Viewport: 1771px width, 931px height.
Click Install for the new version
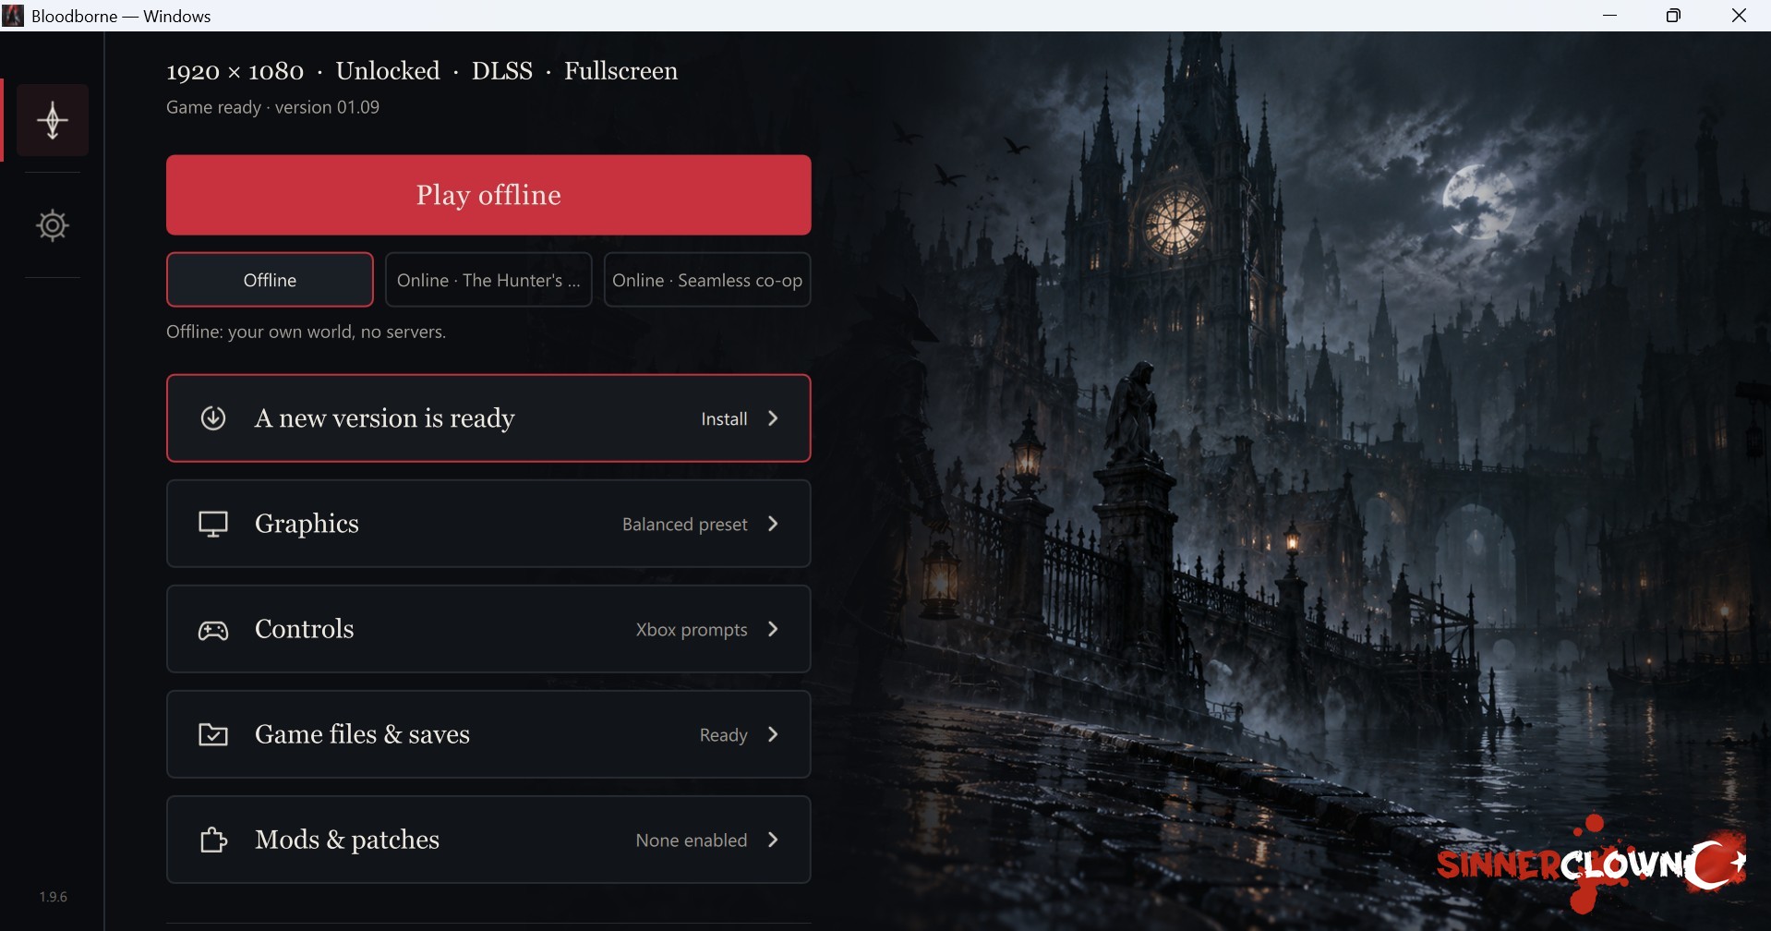pyautogui.click(x=725, y=419)
